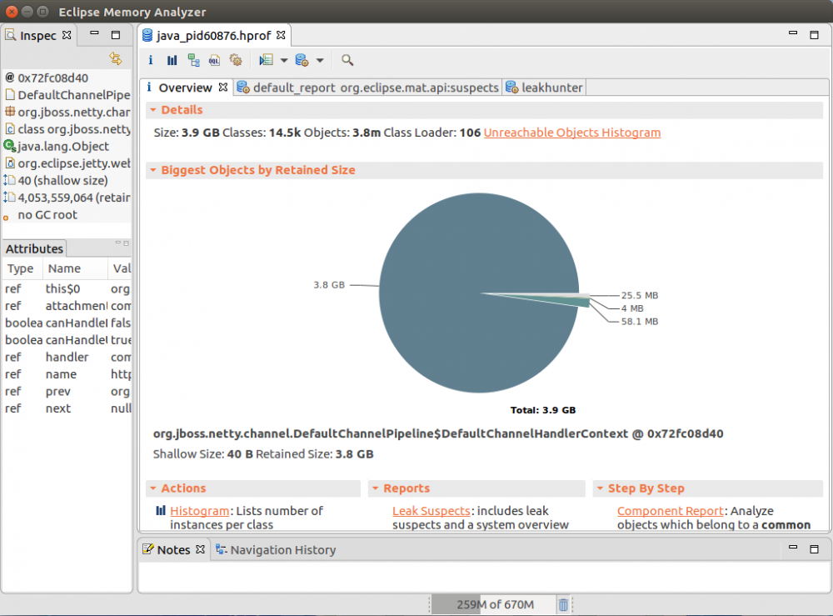The width and height of the screenshot is (833, 616).
Task: Select DefaultChannelPipe class name row
Action: click(67, 95)
